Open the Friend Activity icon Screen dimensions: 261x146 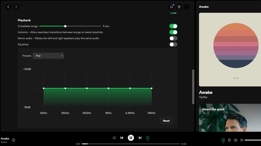coord(179,7)
